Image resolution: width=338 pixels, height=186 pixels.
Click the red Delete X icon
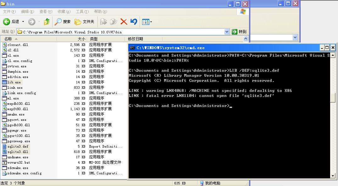coord(124,22)
